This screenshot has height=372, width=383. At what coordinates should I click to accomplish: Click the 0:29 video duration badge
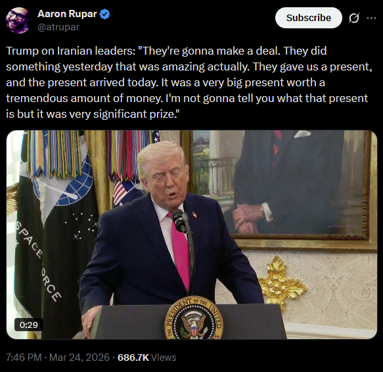pyautogui.click(x=29, y=325)
